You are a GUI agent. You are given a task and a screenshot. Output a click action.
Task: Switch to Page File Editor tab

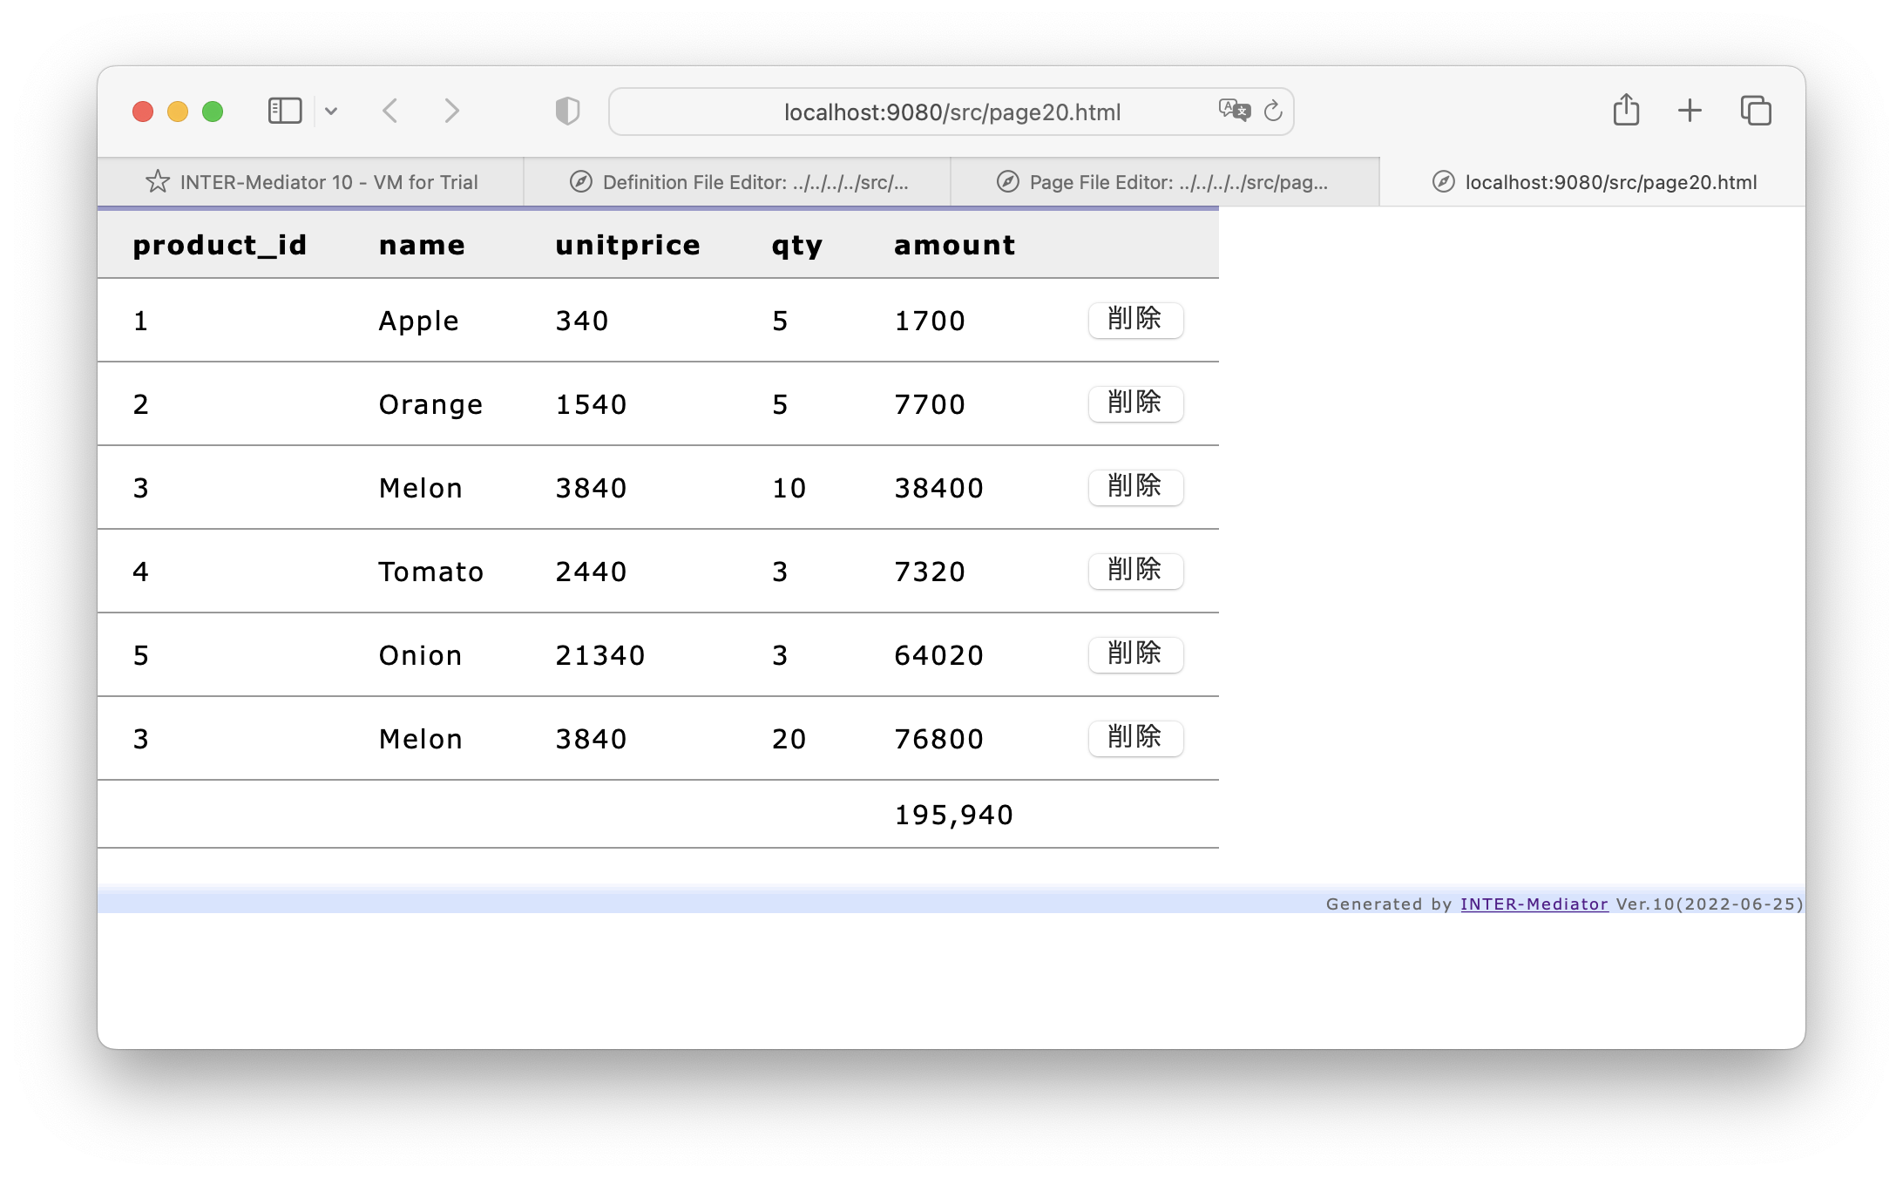tap(1165, 182)
